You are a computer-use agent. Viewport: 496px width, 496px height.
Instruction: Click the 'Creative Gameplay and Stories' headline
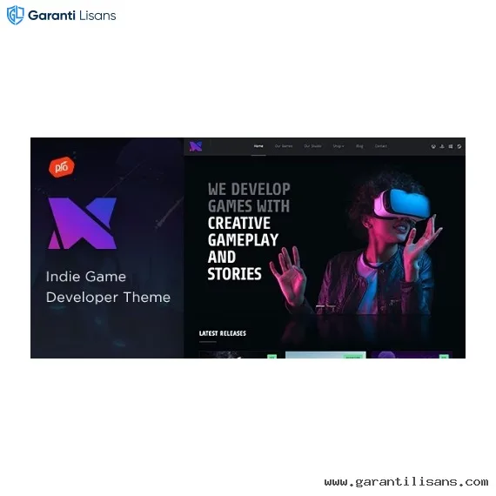coord(243,248)
